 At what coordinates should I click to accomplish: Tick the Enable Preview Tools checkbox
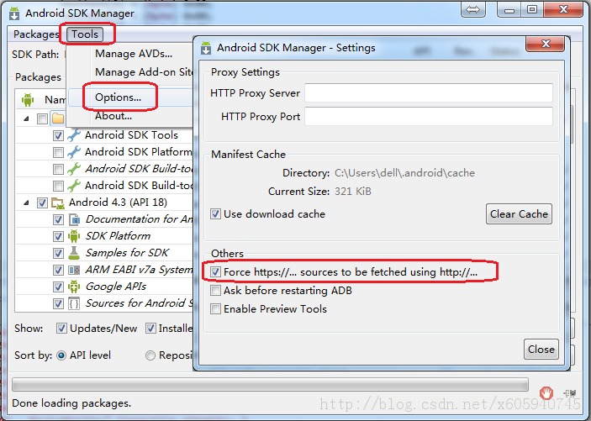click(x=216, y=309)
